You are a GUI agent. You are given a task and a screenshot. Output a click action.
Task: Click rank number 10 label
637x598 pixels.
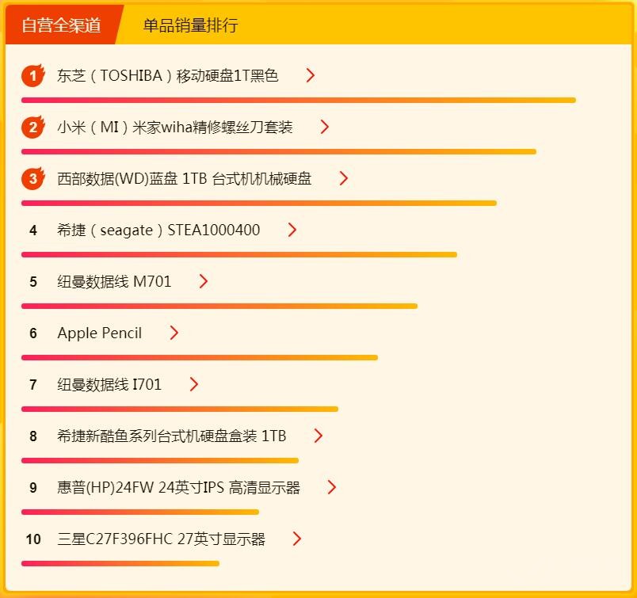pyautogui.click(x=33, y=539)
